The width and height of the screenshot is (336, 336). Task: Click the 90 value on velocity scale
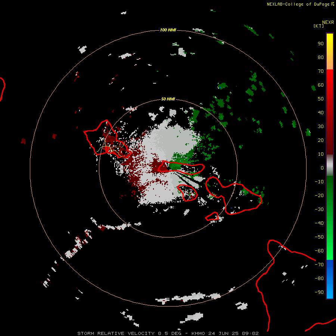tap(321, 44)
